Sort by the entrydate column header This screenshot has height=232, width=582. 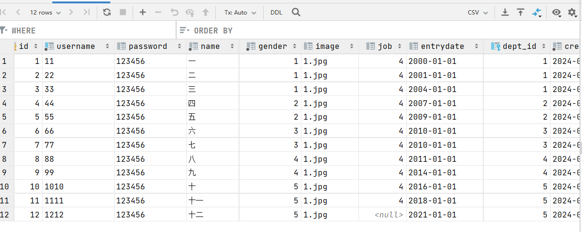point(445,46)
